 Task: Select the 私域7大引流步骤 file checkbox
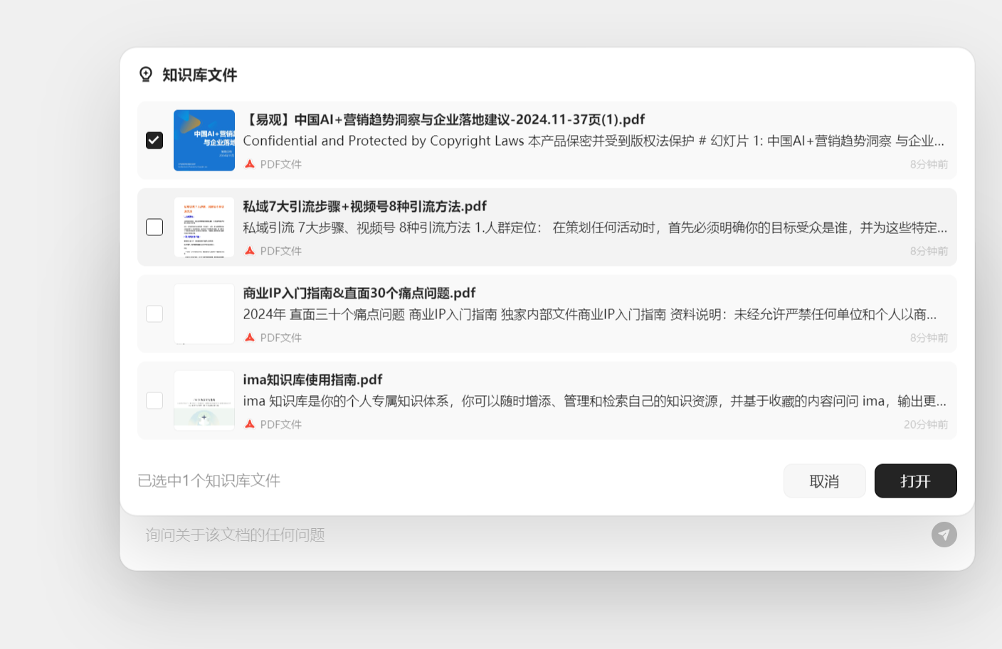pyautogui.click(x=154, y=227)
